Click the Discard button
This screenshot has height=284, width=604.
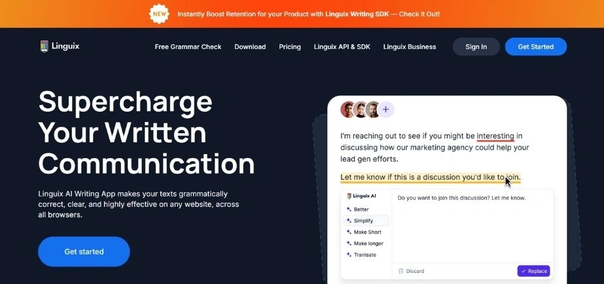411,271
